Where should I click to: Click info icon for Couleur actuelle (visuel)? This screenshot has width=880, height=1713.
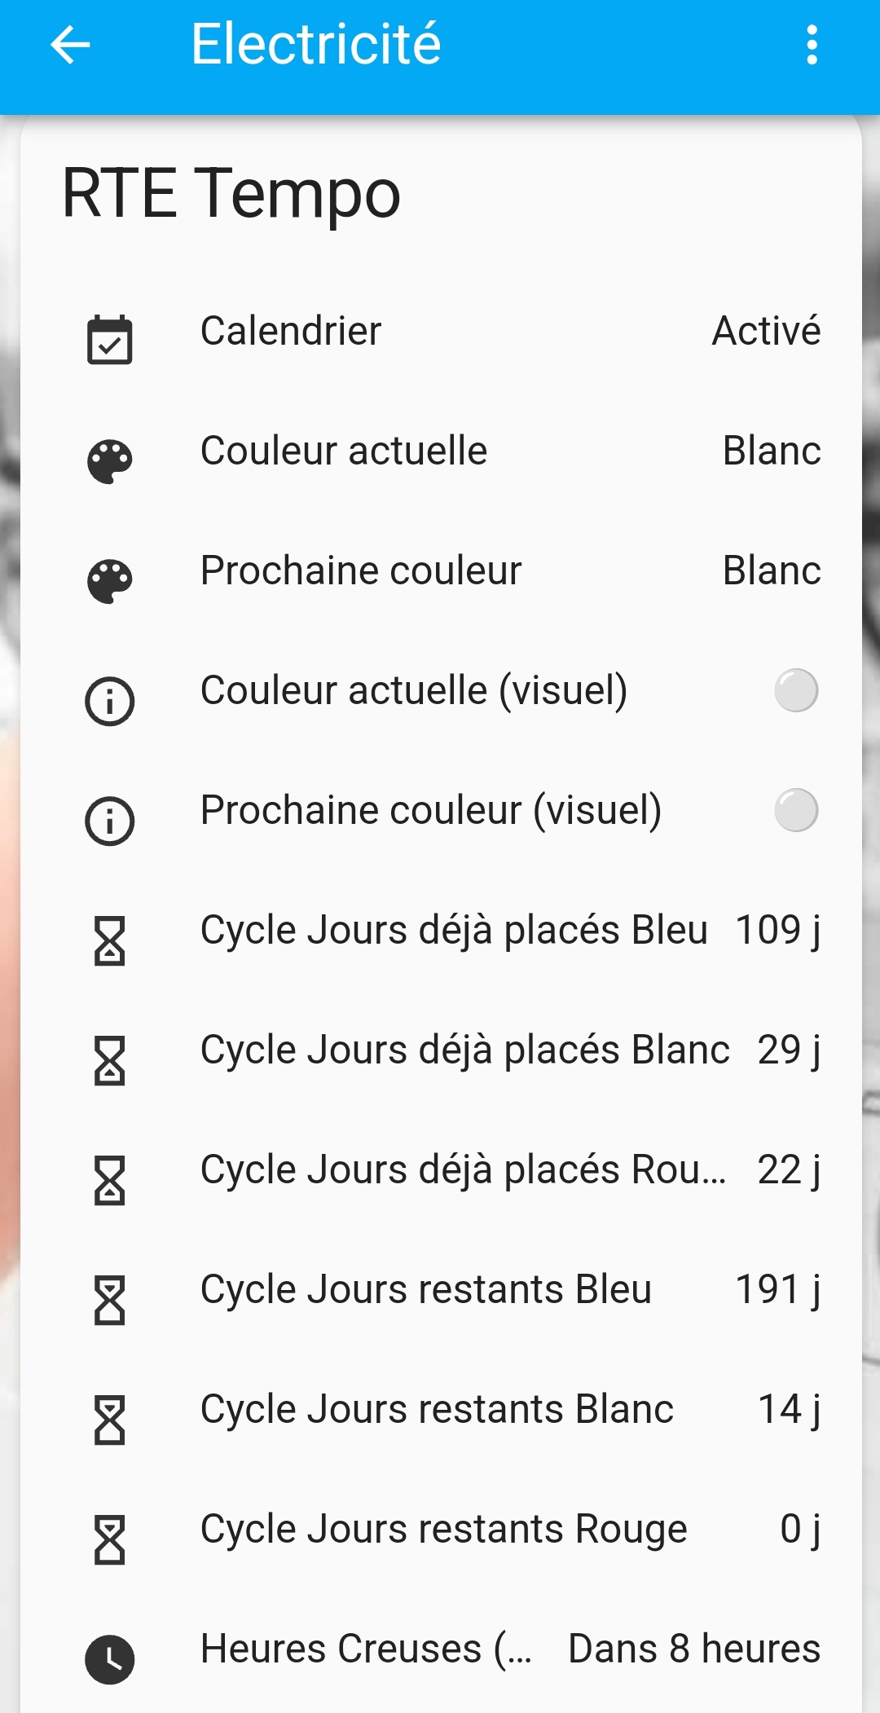tap(110, 701)
